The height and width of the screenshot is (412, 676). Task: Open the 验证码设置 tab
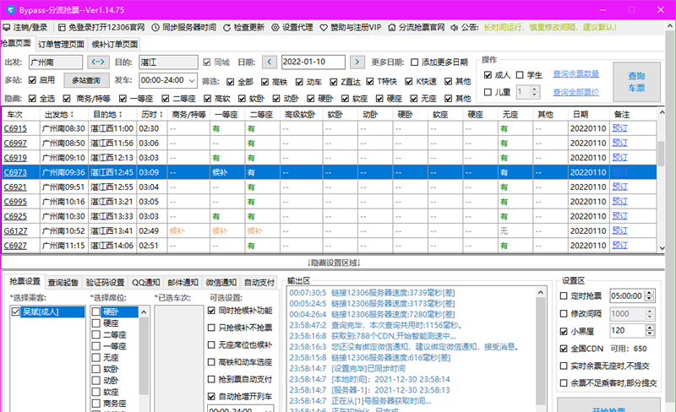tap(105, 283)
